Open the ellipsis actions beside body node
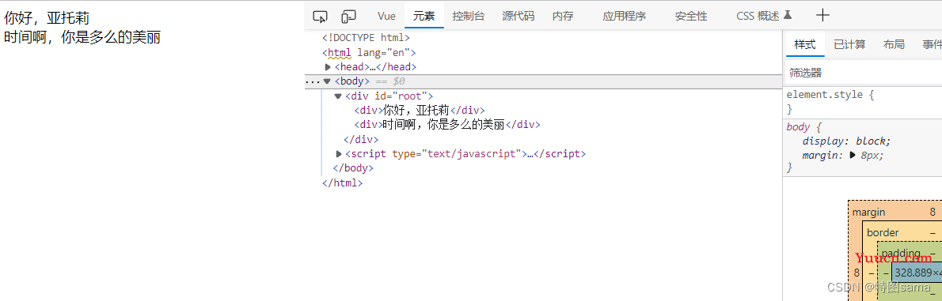Viewport: 942px width, 301px height. click(313, 81)
